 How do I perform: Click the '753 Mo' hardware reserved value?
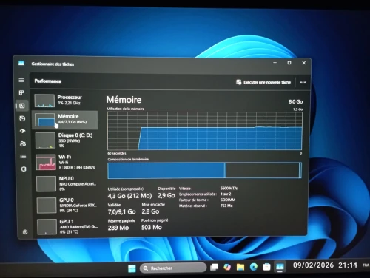click(x=226, y=206)
